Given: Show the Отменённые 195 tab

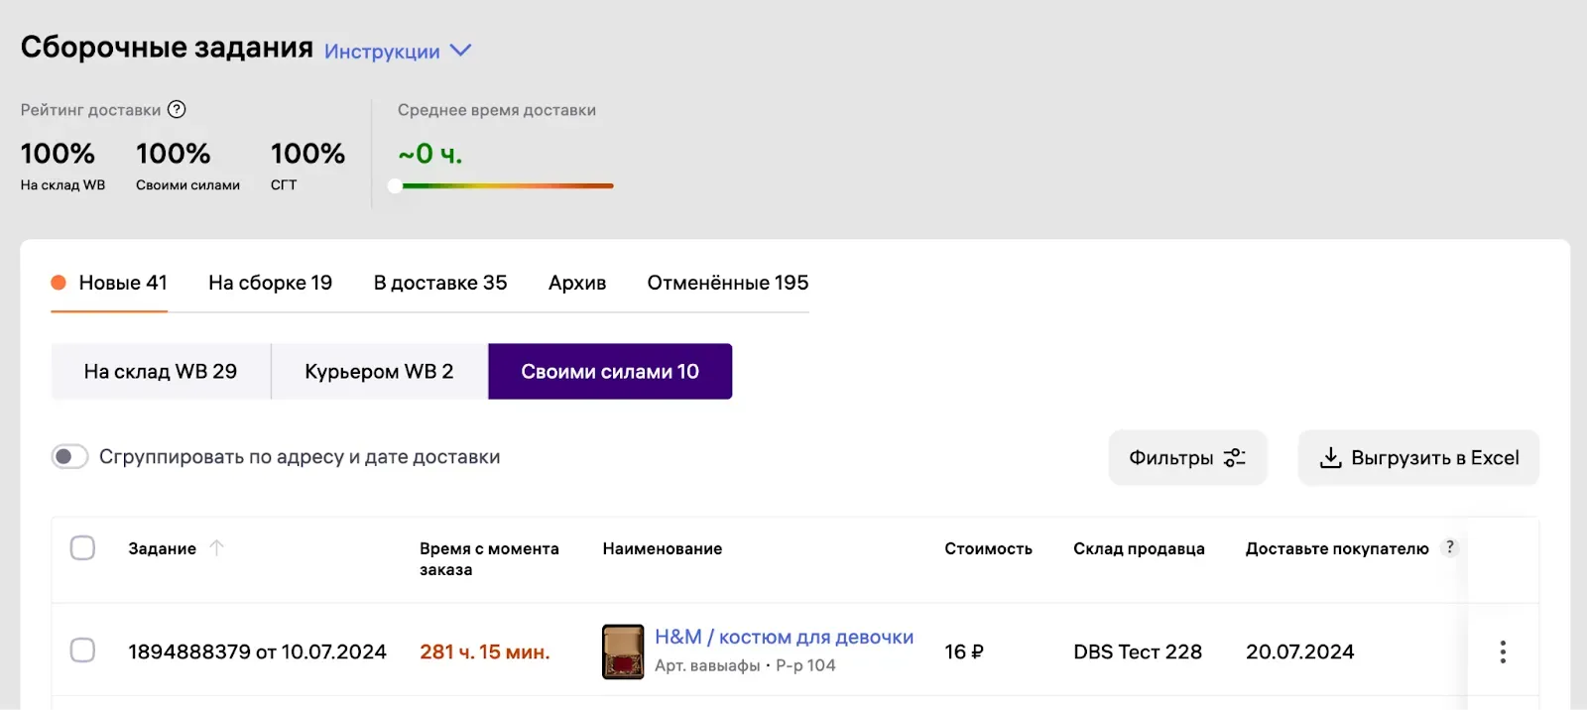Looking at the screenshot, I should coord(728,284).
